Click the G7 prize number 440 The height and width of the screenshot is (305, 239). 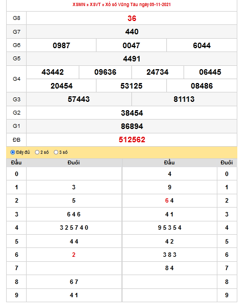point(132,32)
